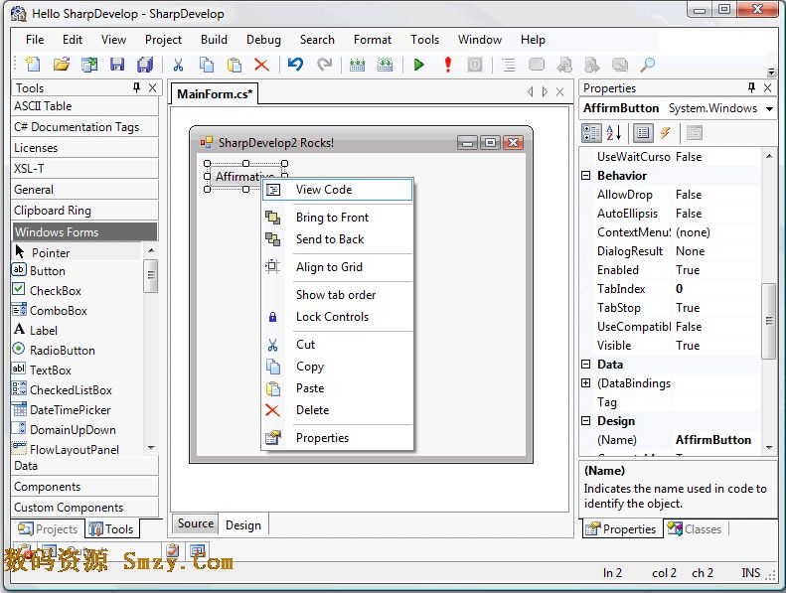This screenshot has height=593, width=786.
Task: Click the Save file toolbar icon
Action: [x=117, y=65]
